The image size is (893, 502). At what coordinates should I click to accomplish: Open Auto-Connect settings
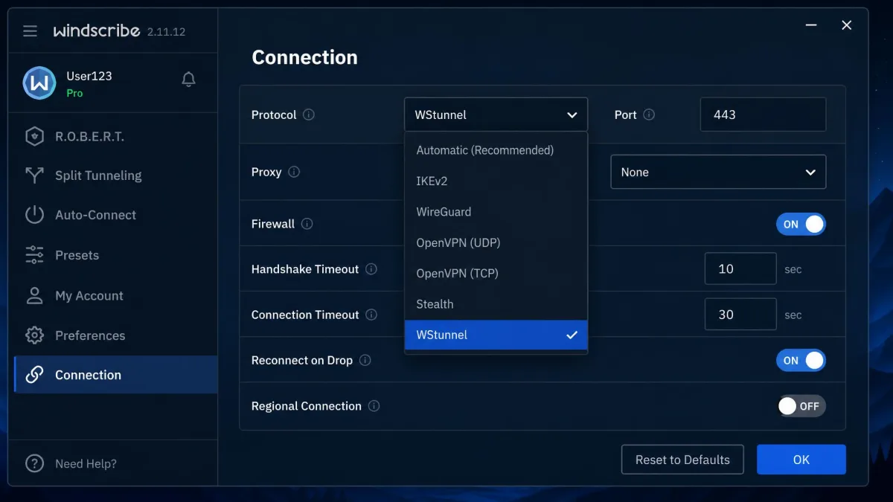pyautogui.click(x=116, y=215)
